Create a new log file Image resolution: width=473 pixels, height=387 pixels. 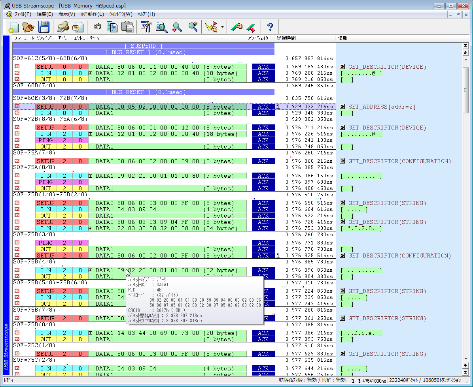click(13, 27)
